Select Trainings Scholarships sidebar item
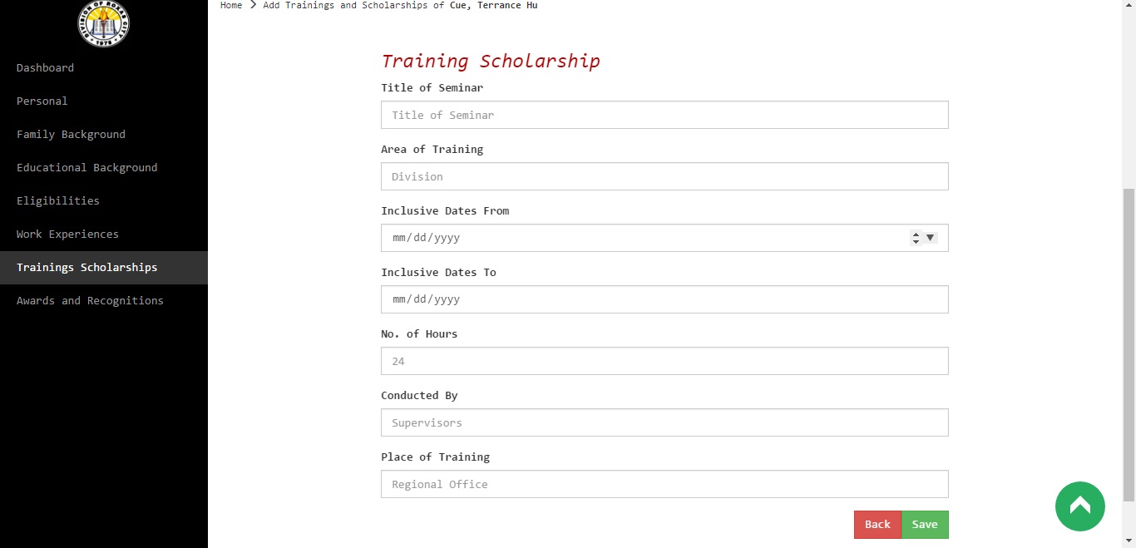The height and width of the screenshot is (548, 1136). 86,267
